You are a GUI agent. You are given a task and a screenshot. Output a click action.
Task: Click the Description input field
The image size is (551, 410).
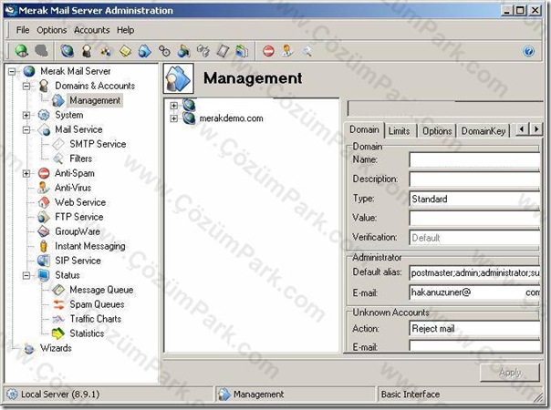pos(474,179)
